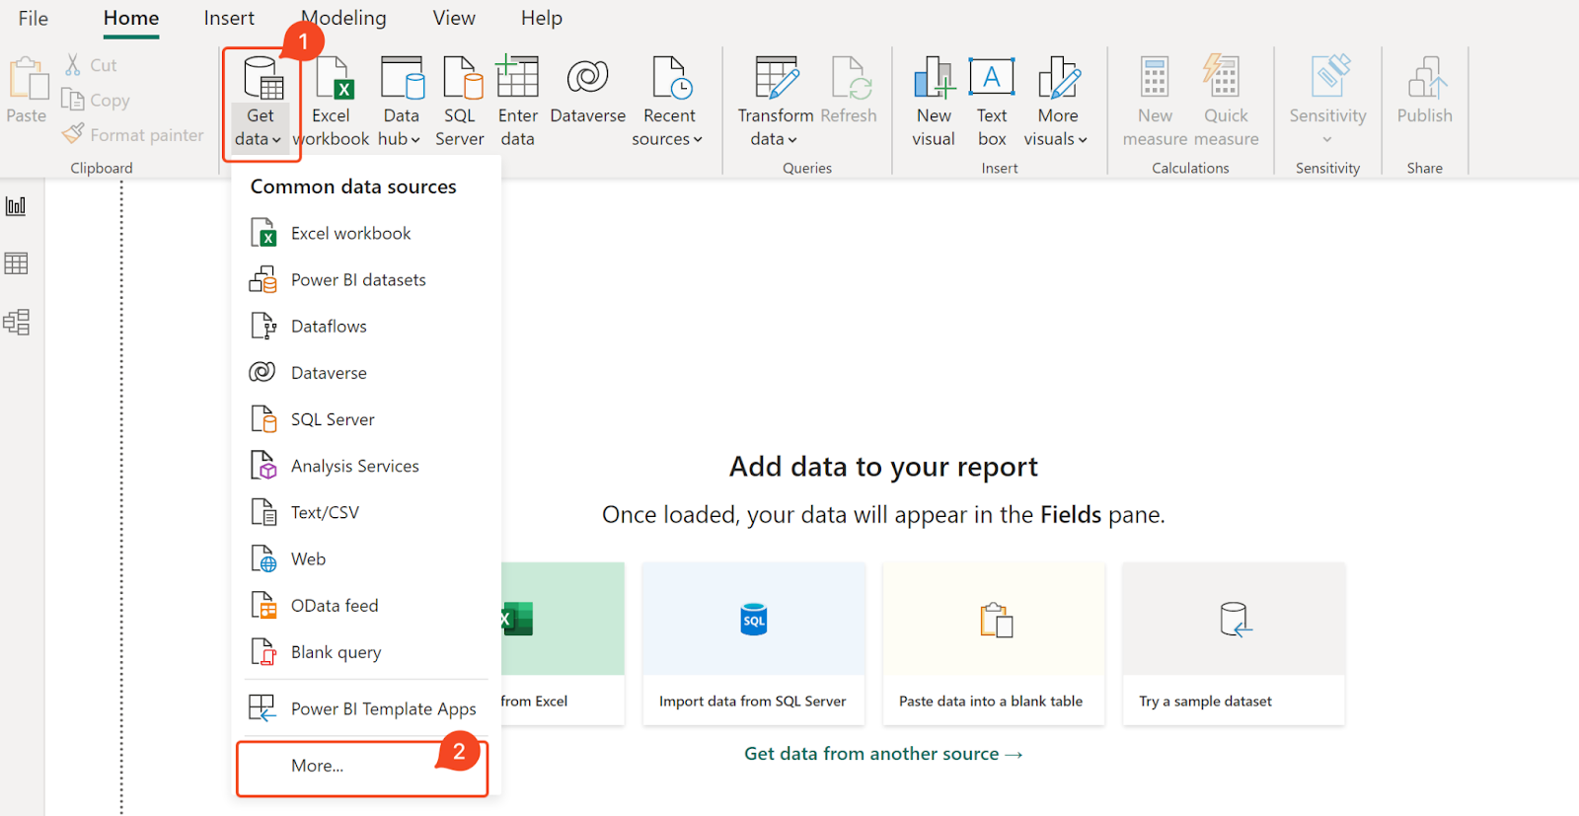Image resolution: width=1579 pixels, height=816 pixels.
Task: Click the New measure icon
Action: point(1155,103)
